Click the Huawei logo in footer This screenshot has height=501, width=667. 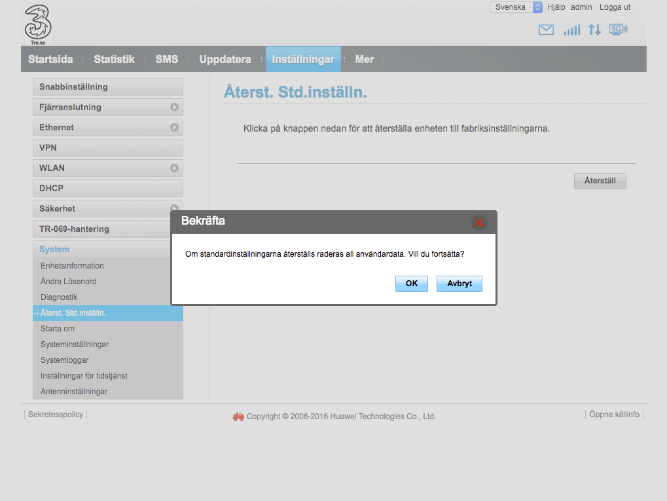coord(238,417)
